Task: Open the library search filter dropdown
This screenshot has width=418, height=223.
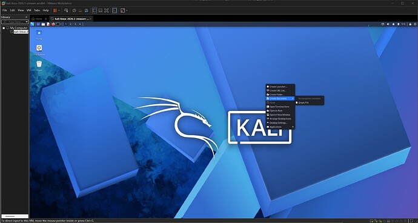Action: [27, 22]
